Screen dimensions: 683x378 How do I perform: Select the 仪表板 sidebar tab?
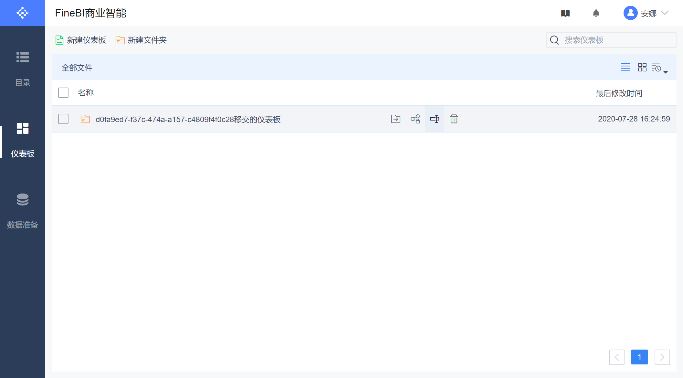click(23, 140)
